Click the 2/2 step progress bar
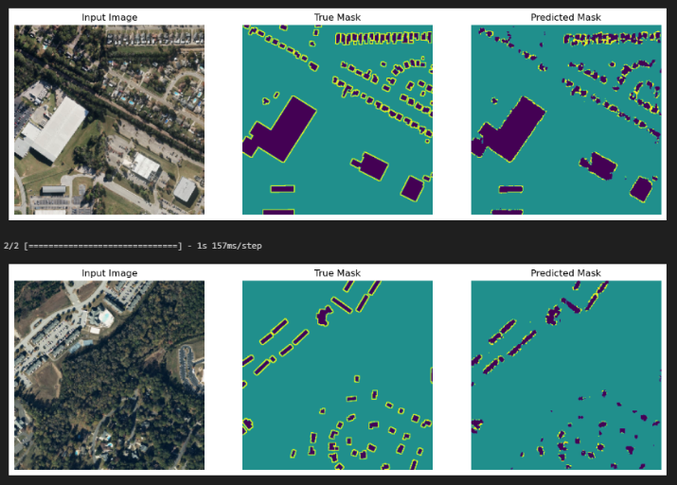This screenshot has width=677, height=485. point(103,246)
